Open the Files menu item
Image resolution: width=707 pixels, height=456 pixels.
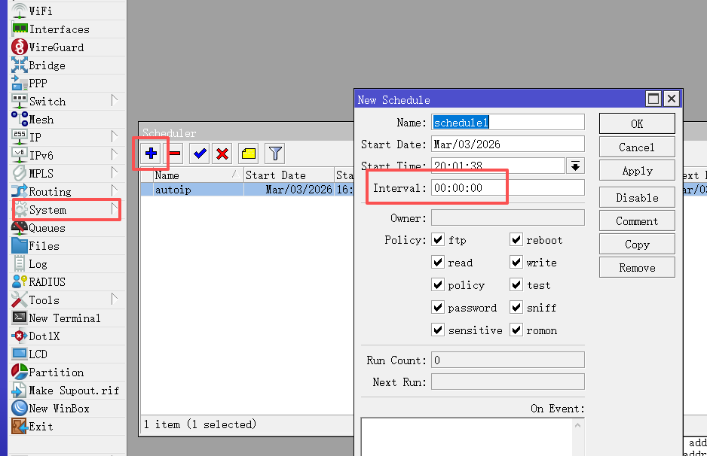(44, 246)
